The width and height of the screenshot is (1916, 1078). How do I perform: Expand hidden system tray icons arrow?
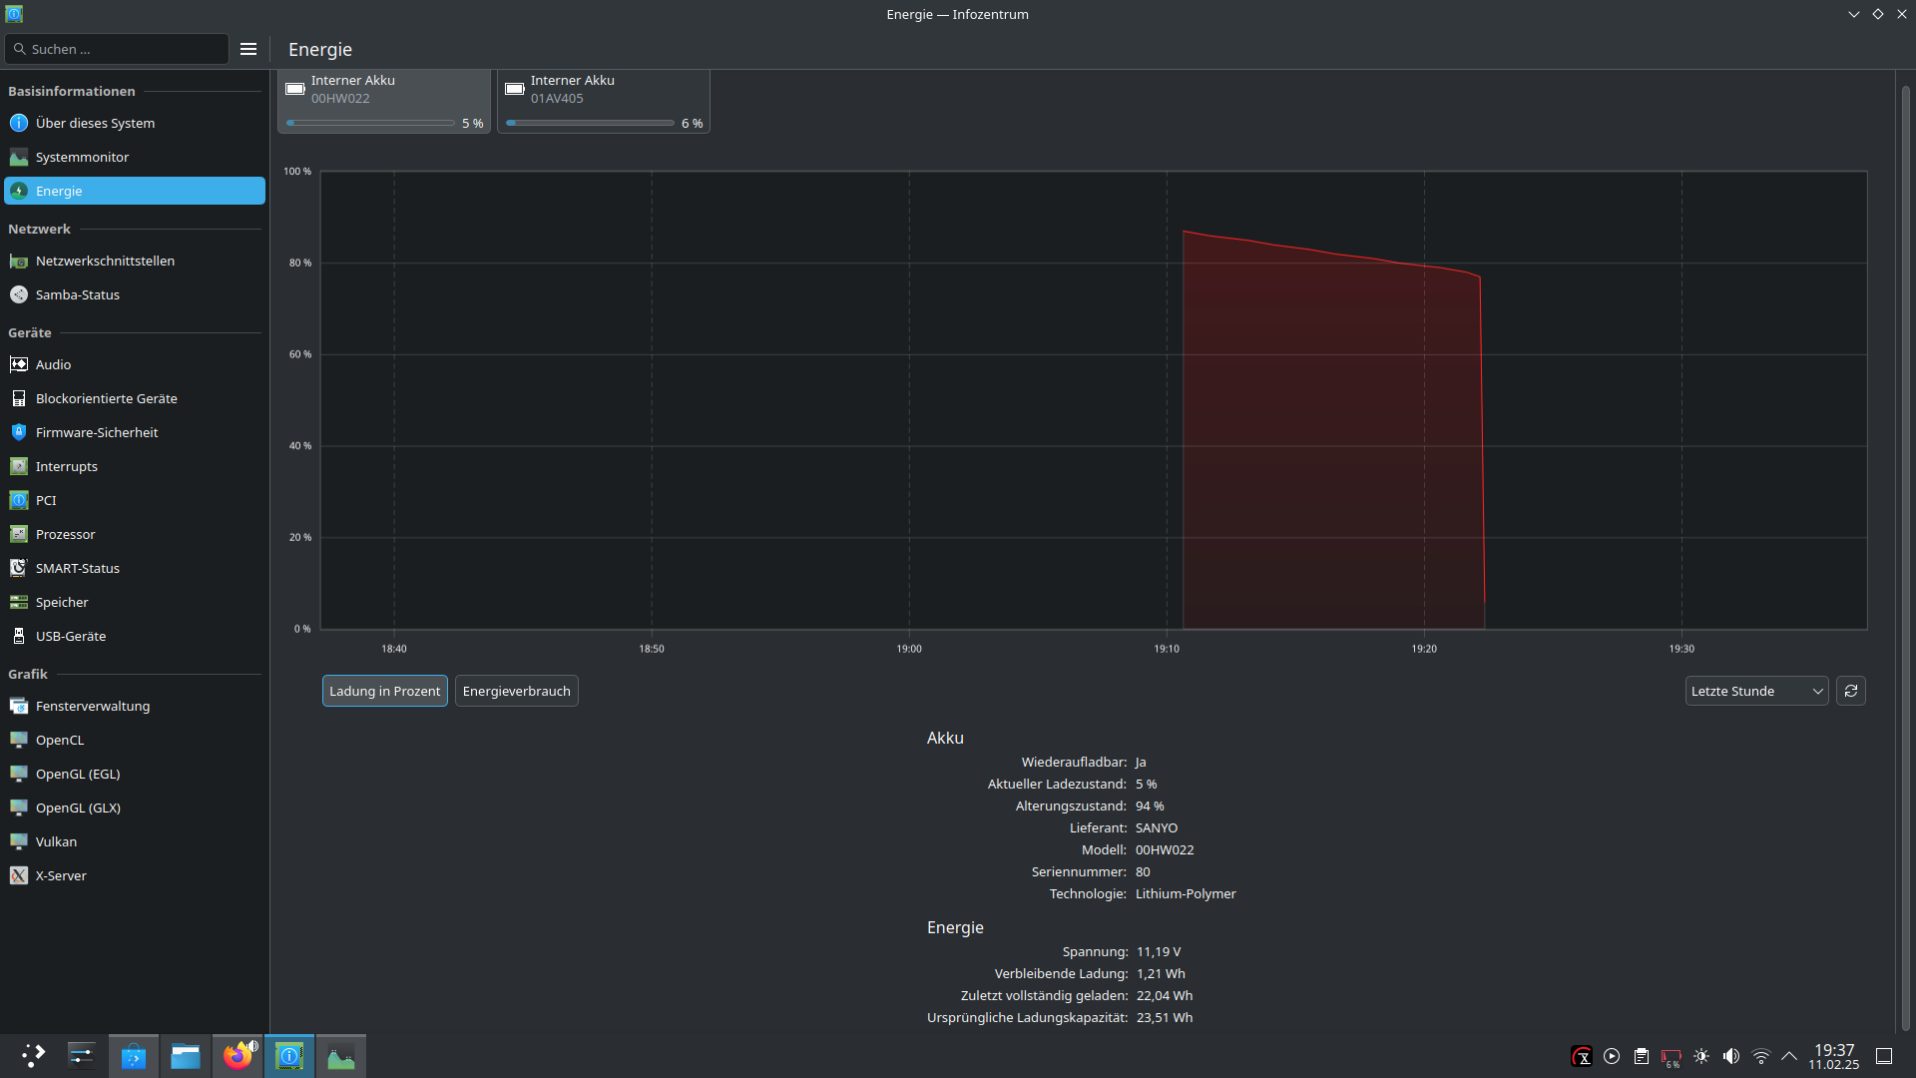pos(1789,1056)
